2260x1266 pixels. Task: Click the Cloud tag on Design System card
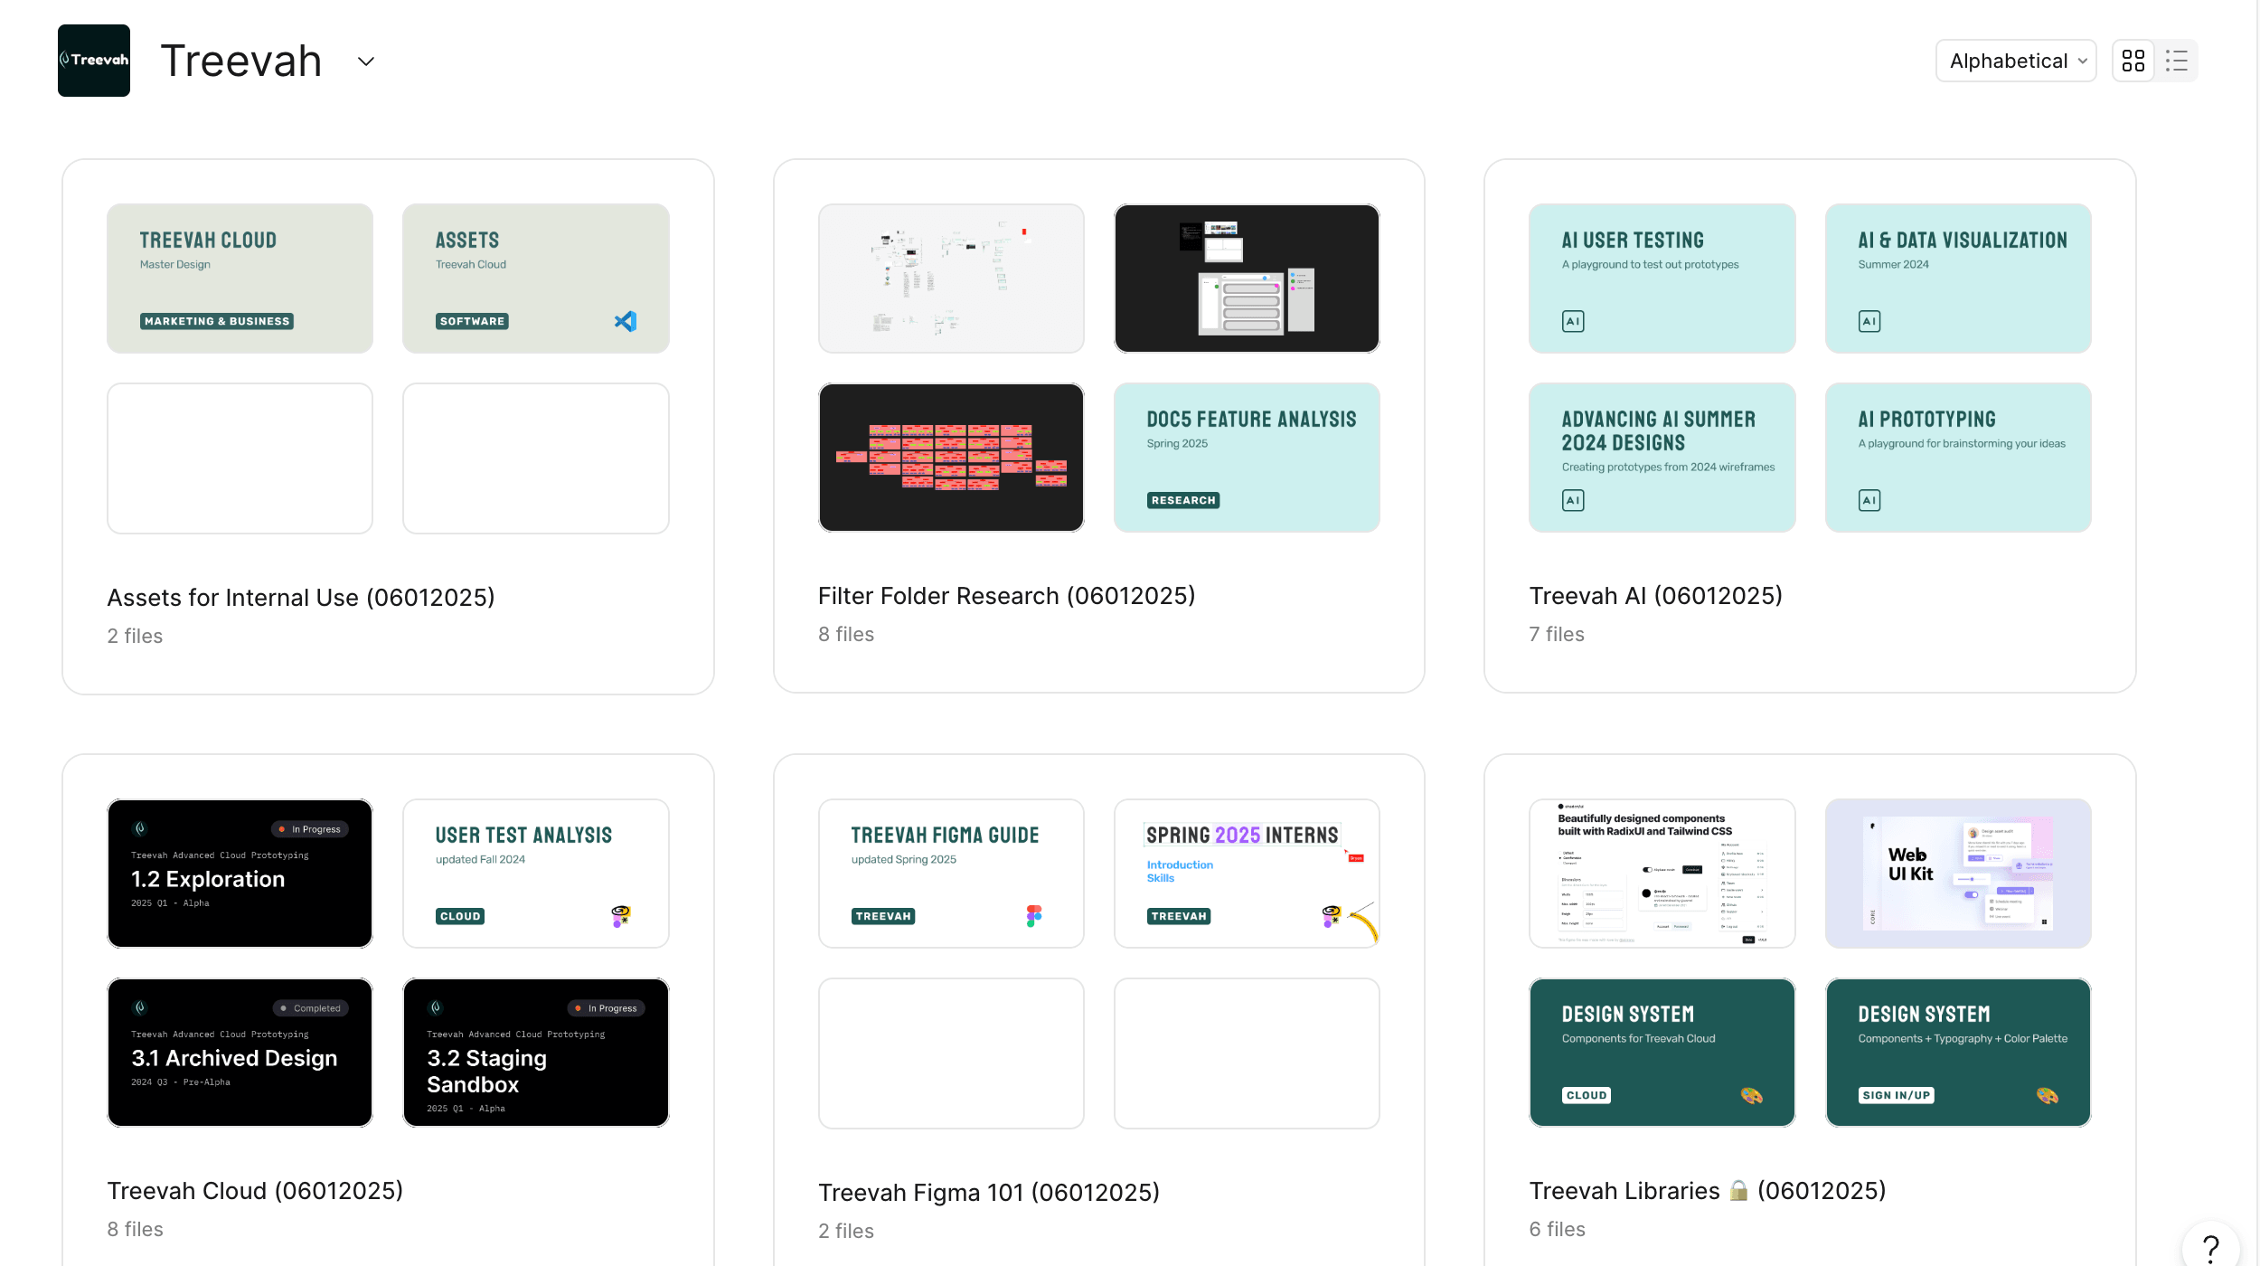[1587, 1095]
